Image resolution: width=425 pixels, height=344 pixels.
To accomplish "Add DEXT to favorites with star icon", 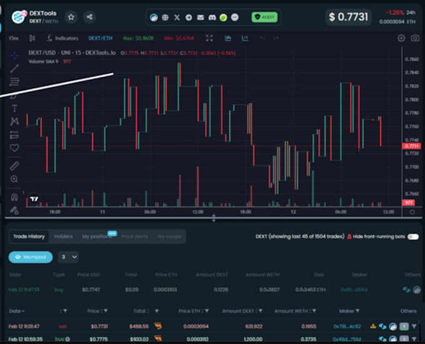I will [x=71, y=17].
